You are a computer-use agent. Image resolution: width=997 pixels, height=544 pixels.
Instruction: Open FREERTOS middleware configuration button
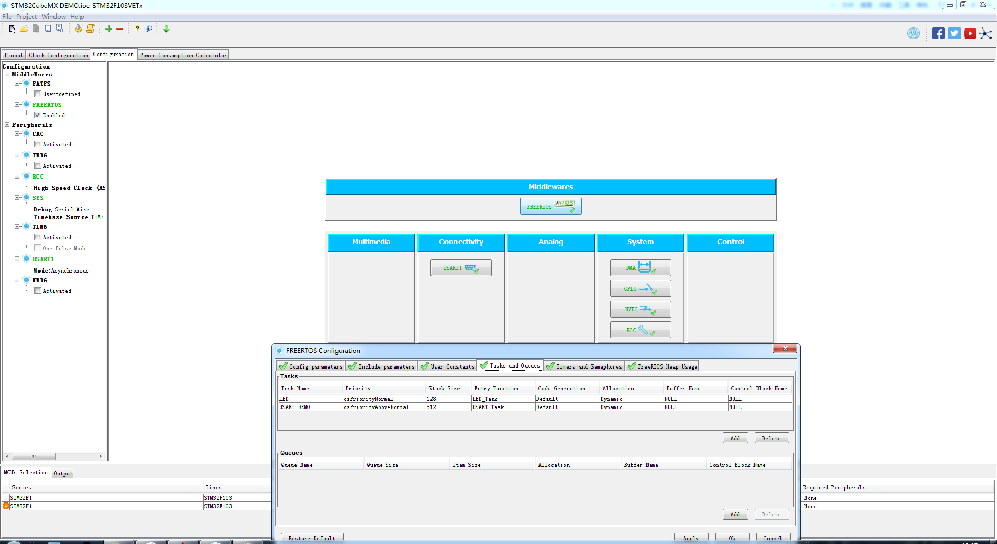pos(550,206)
